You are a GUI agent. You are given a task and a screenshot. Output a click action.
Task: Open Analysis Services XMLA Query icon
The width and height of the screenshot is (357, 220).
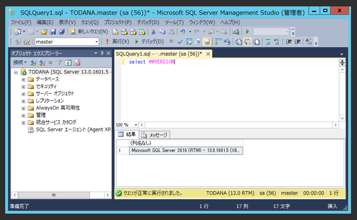(142, 32)
